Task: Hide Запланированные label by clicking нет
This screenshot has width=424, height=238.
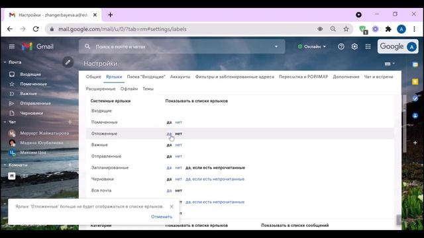Action: click(178, 167)
